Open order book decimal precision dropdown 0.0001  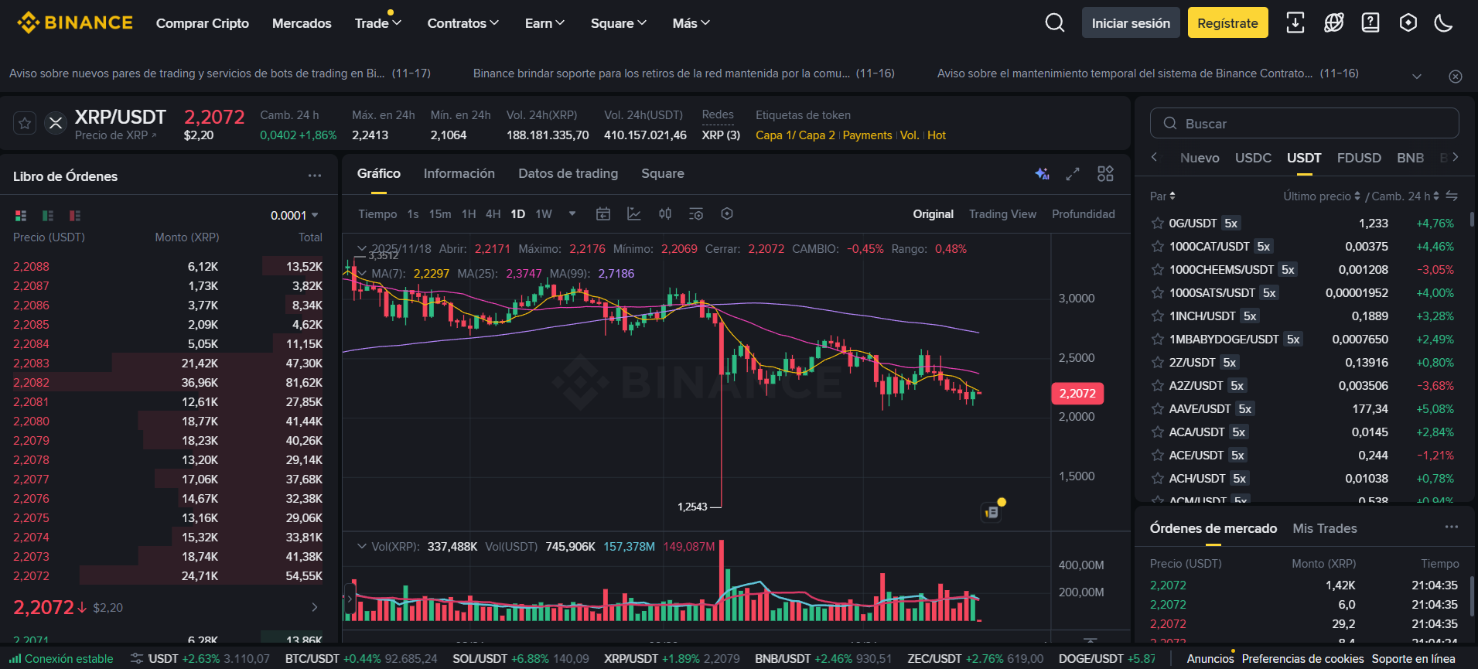[x=294, y=216]
